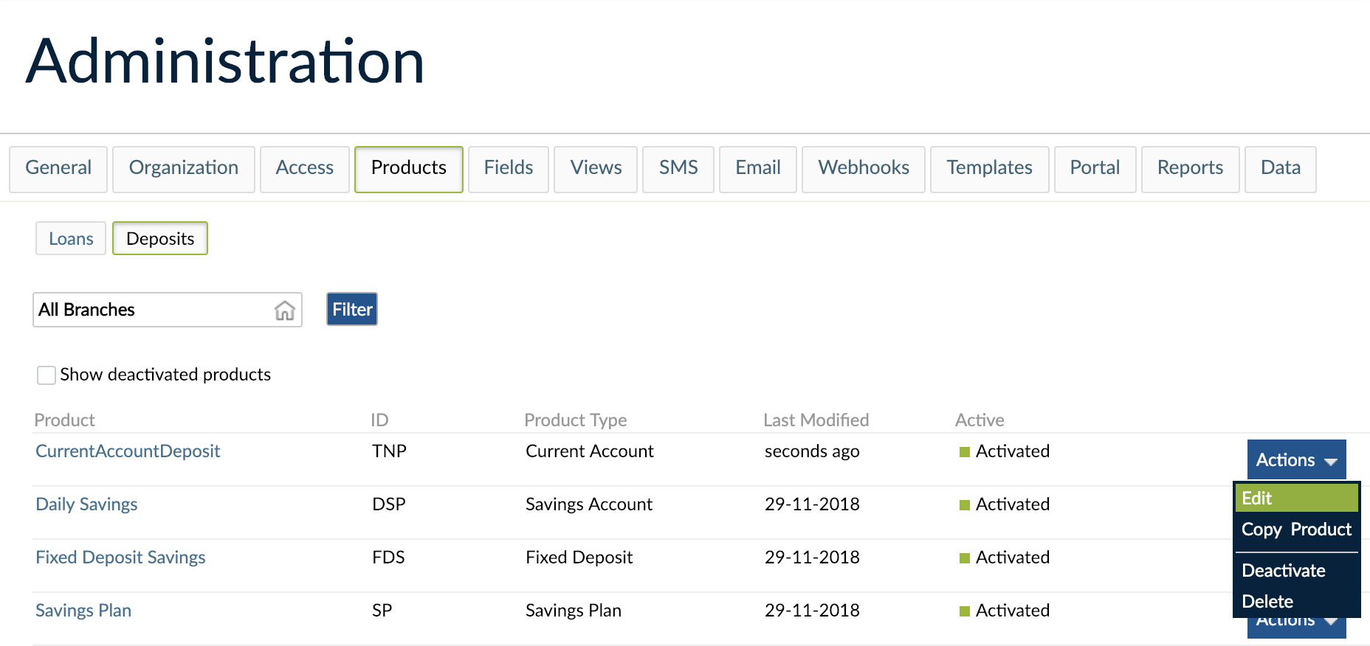The width and height of the screenshot is (1370, 646).
Task: Open the Daily Savings product link
Action: point(86,504)
